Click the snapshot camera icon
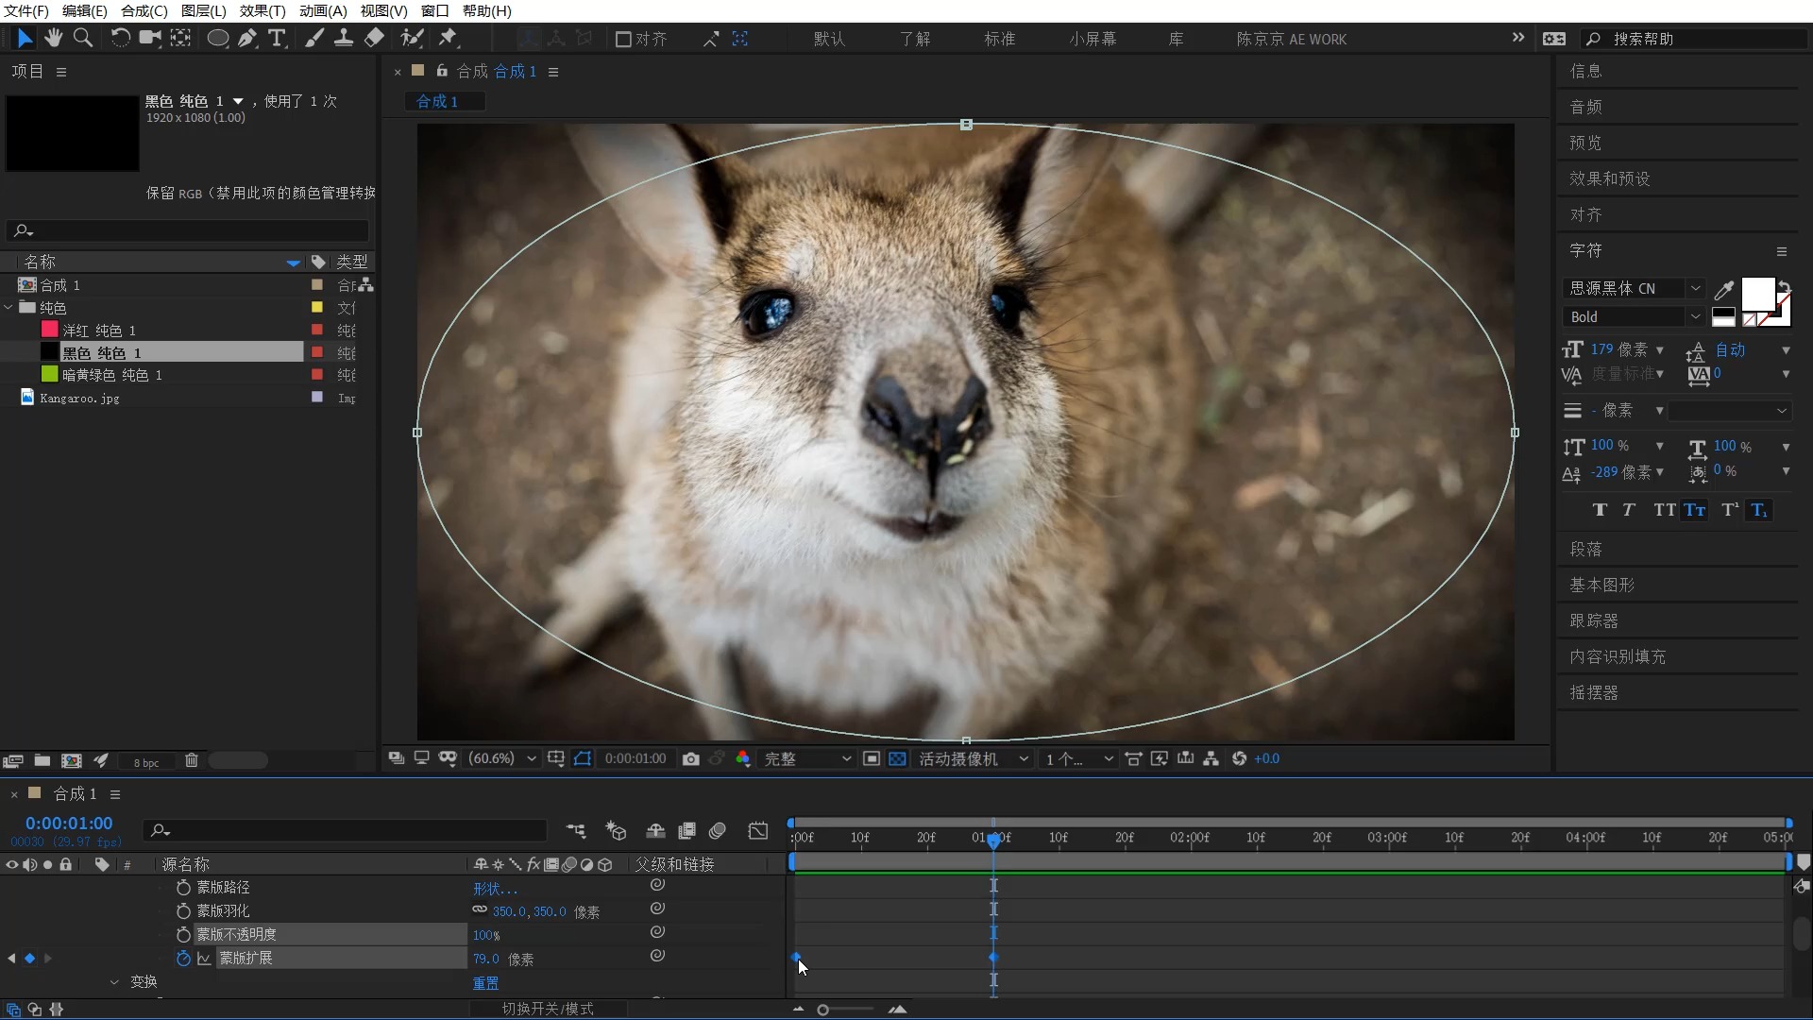 coord(690,758)
